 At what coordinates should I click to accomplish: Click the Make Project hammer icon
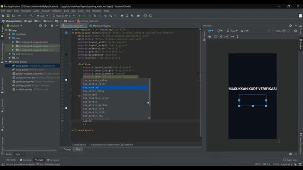tap(31, 16)
